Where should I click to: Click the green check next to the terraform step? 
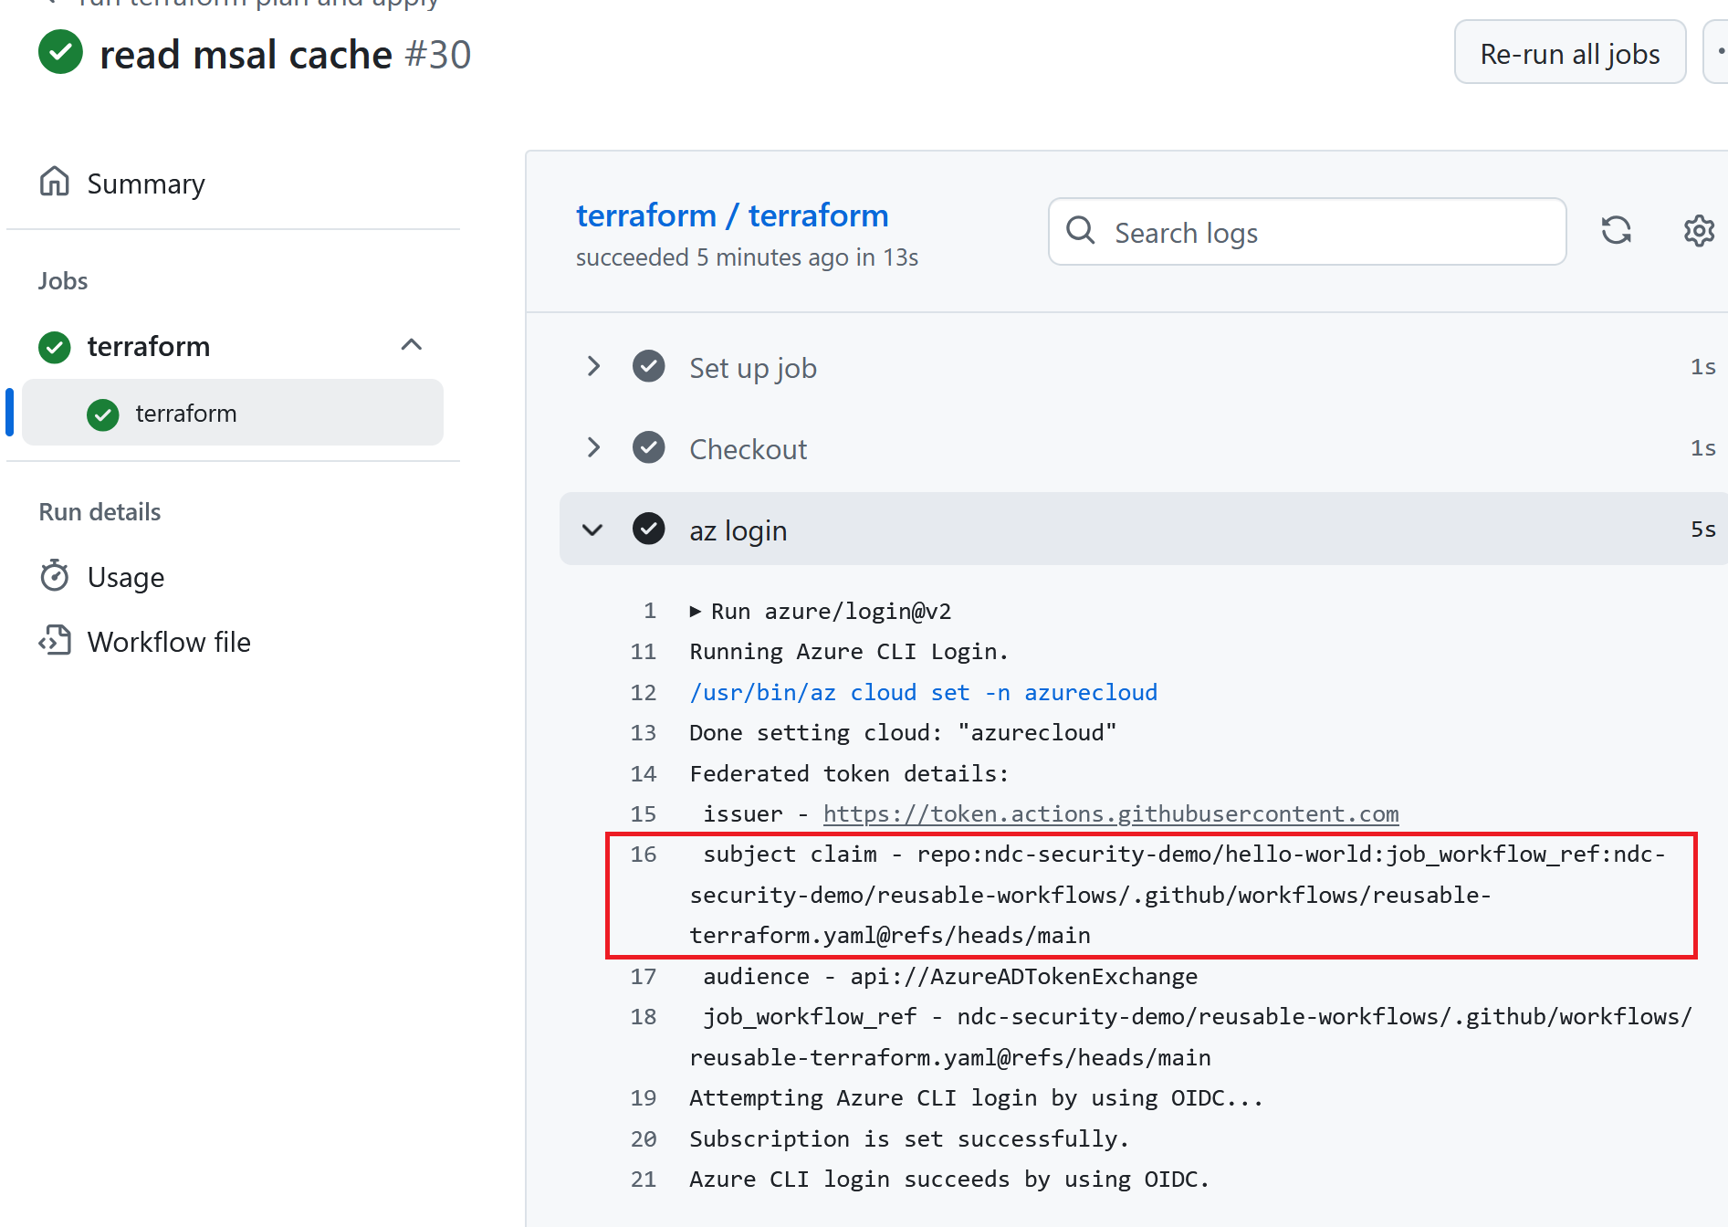coord(103,413)
